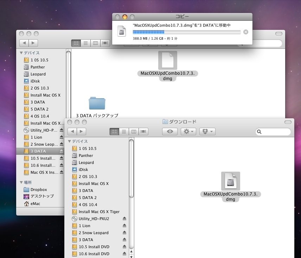301x258 pixels.
Task: Go back in the Downloads window
Action: (72, 132)
